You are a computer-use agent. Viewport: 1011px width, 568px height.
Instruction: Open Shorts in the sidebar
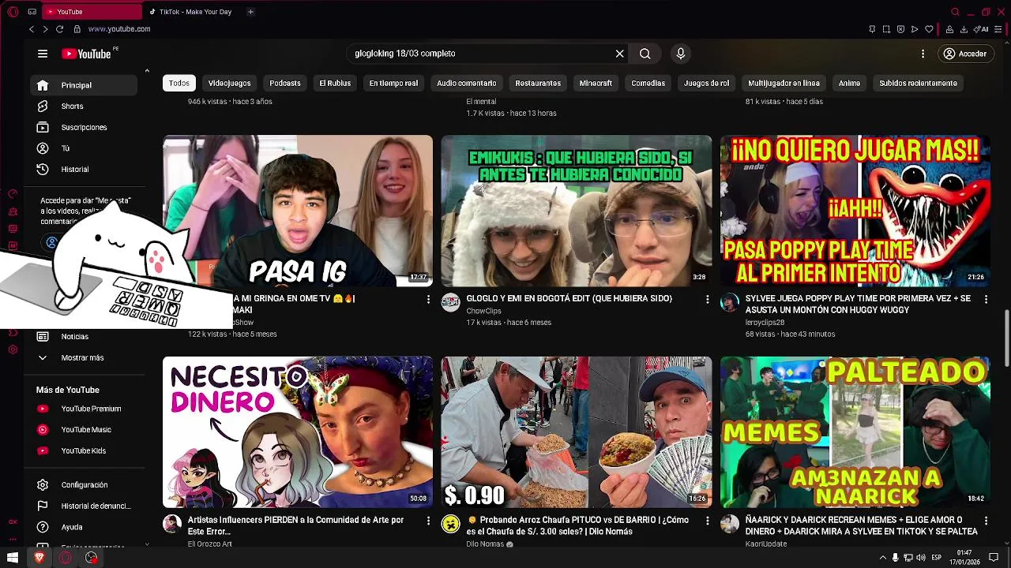click(x=84, y=106)
